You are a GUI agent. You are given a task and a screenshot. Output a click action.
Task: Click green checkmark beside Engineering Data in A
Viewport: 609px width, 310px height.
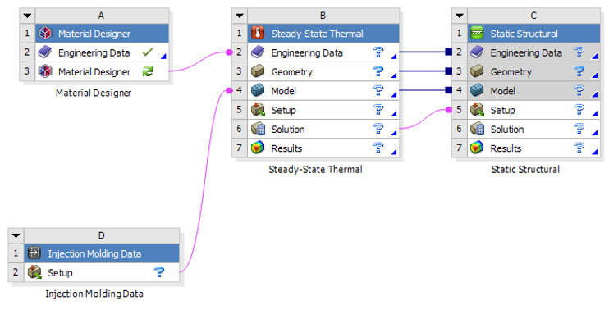click(x=148, y=52)
